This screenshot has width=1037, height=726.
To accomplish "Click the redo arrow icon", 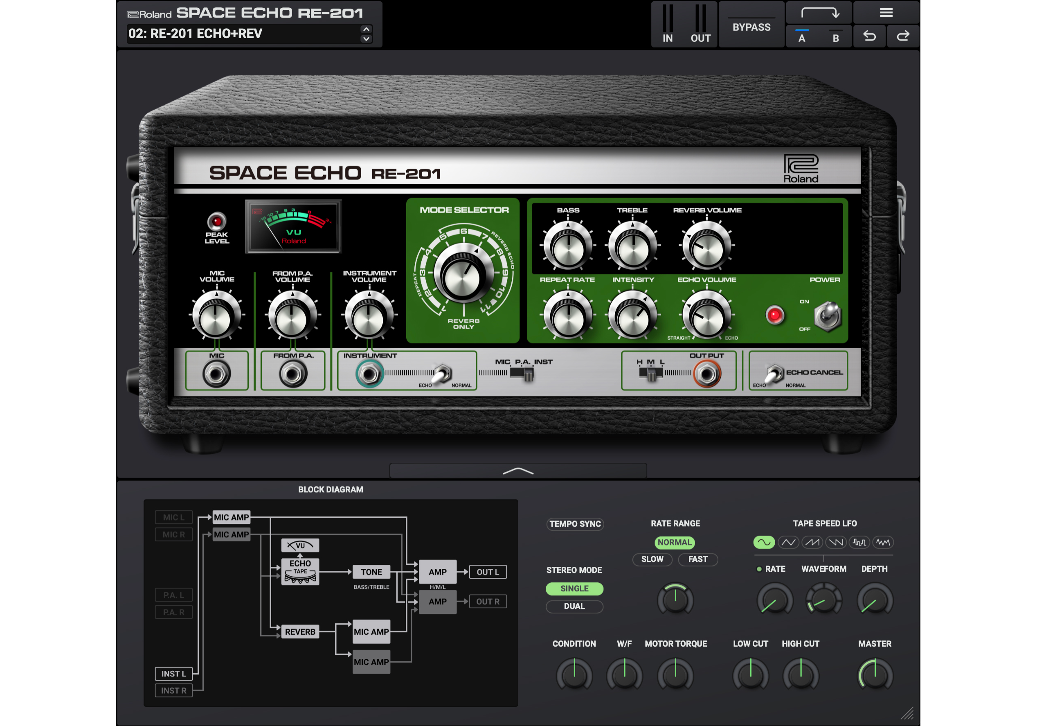I will click(x=903, y=36).
